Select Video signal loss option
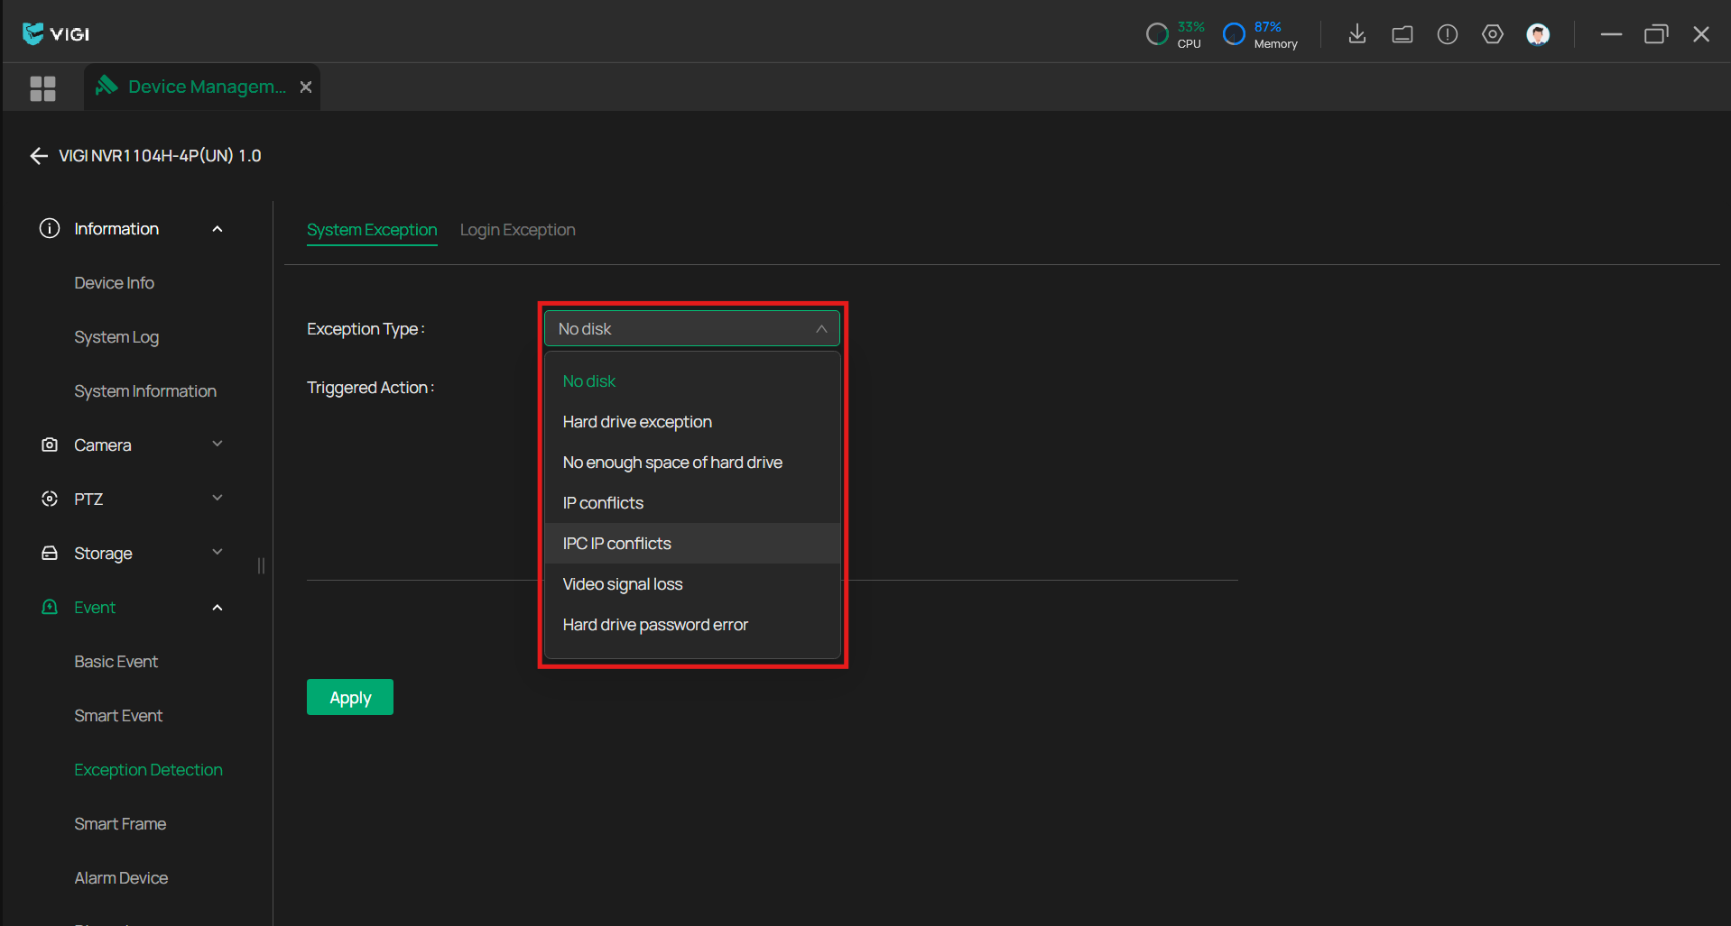 click(623, 584)
